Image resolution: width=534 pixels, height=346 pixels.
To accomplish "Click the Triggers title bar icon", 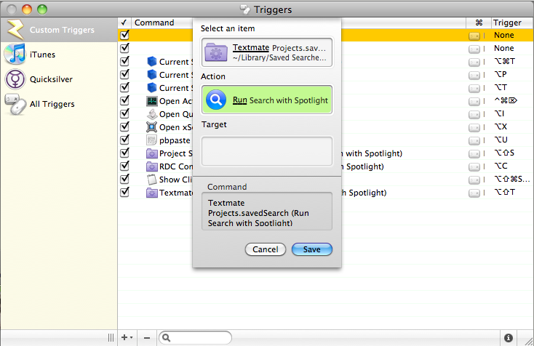I will coord(245,9).
